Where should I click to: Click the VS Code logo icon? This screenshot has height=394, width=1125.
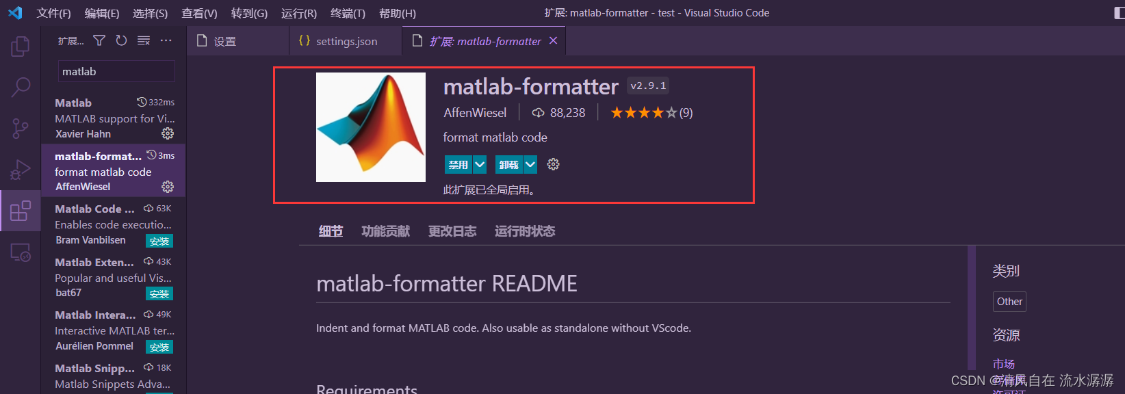(x=15, y=13)
